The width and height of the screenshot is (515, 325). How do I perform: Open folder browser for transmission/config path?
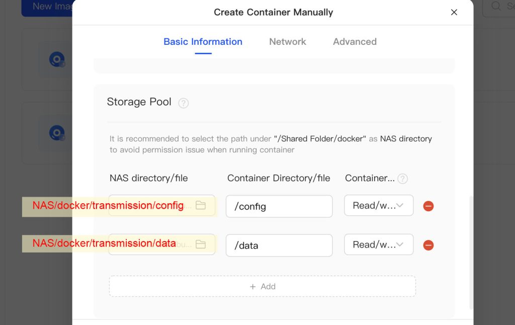coord(201,206)
